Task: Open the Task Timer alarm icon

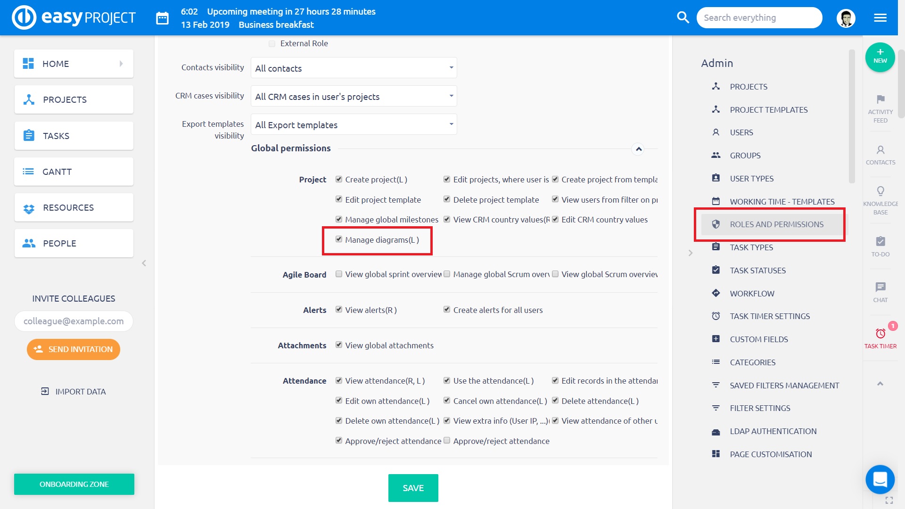Action: (x=880, y=334)
